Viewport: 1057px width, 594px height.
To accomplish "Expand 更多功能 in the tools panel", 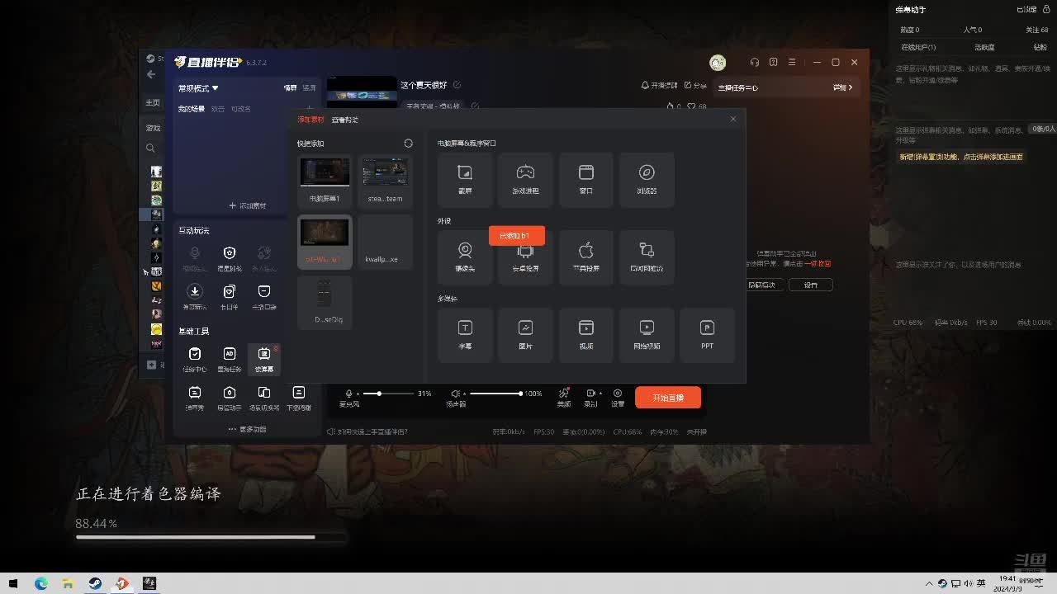I will point(247,429).
